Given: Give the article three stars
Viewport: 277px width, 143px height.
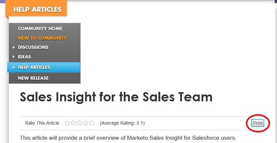Looking at the screenshot, I should [80, 123].
